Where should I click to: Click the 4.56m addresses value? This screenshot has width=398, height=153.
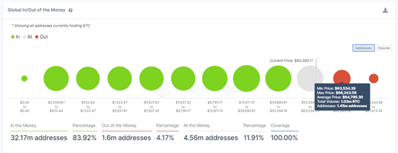tap(211, 138)
